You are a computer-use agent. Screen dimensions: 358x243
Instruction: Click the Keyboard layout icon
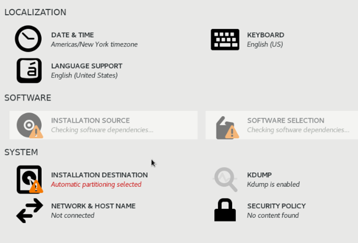(225, 39)
